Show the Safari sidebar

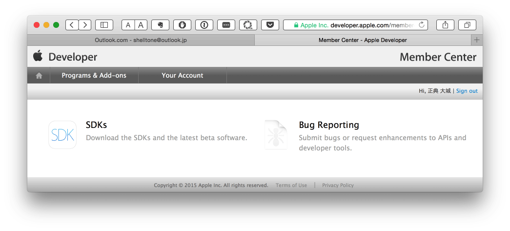click(104, 25)
